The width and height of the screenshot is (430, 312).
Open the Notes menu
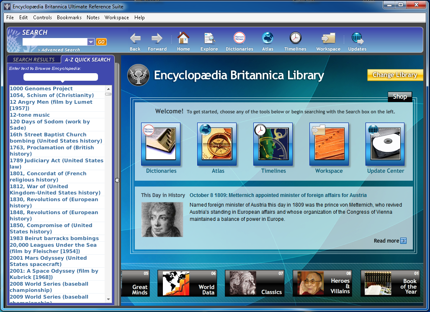point(93,18)
